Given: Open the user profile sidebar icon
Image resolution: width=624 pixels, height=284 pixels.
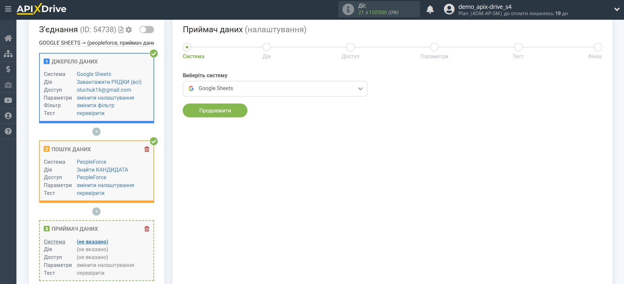Looking at the screenshot, I should coord(8,116).
